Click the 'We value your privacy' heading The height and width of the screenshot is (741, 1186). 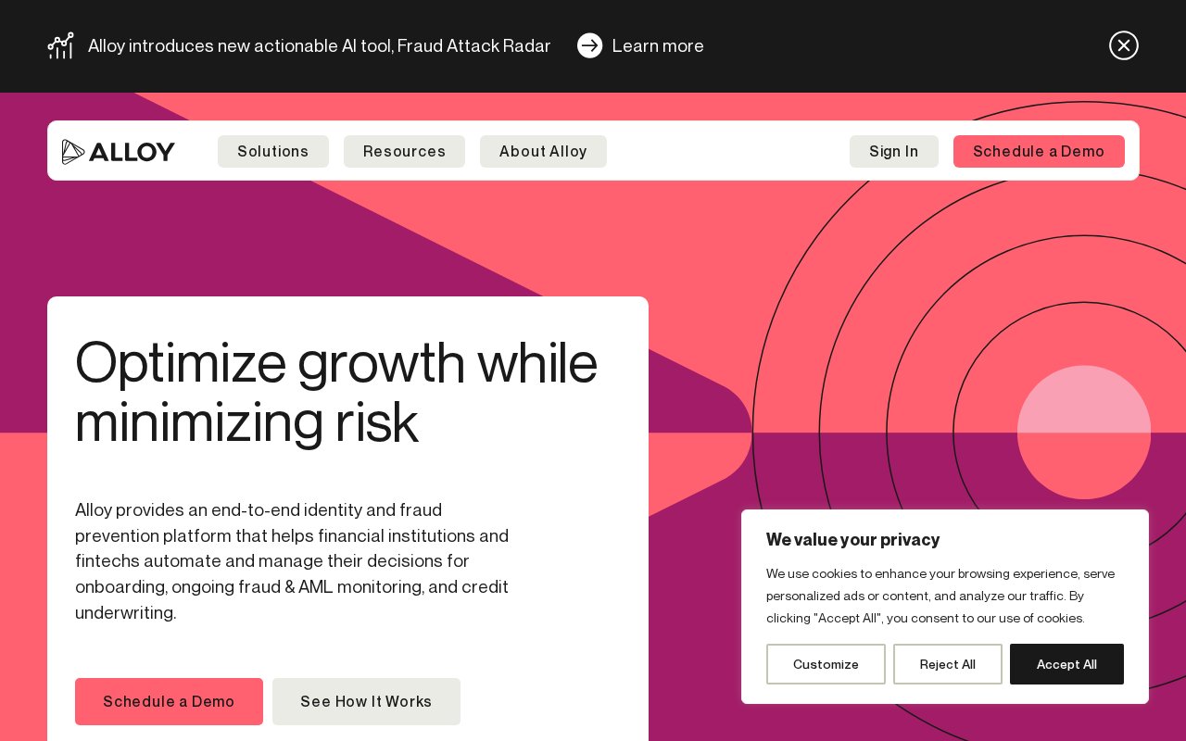point(852,539)
